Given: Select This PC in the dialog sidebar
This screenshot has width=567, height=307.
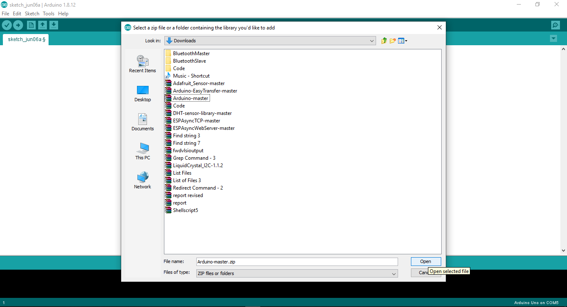Looking at the screenshot, I should (x=142, y=151).
